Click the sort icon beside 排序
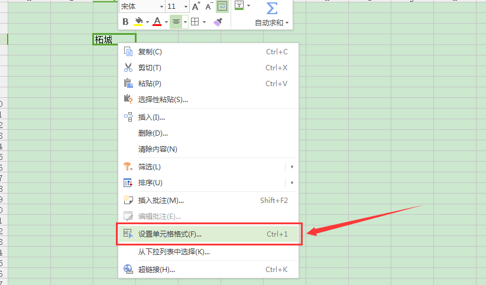The width and height of the screenshot is (486, 285). coord(128,183)
